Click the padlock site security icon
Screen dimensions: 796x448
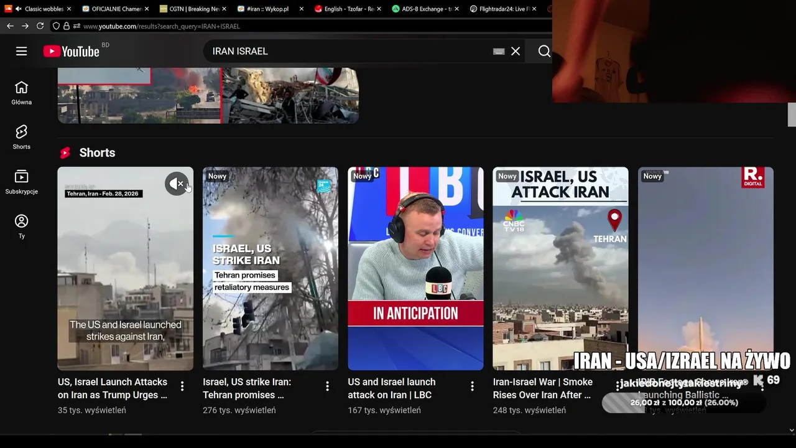(67, 26)
